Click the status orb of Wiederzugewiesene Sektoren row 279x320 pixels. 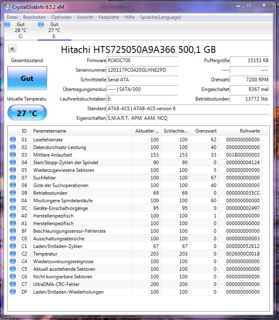[x=13, y=170]
